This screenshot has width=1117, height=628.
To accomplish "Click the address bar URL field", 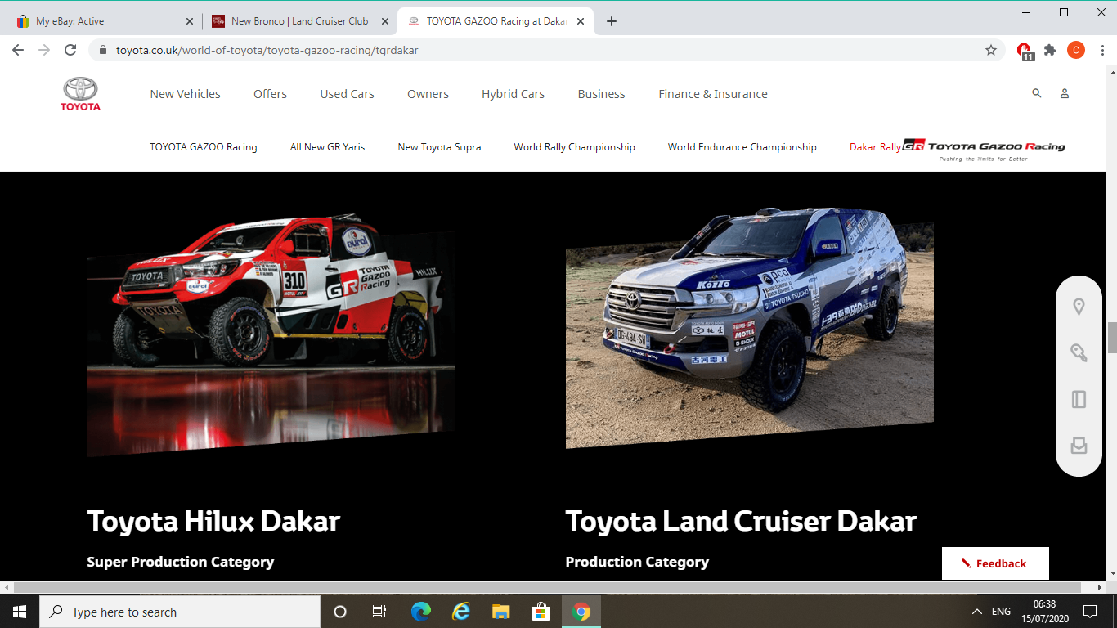I will 540,50.
